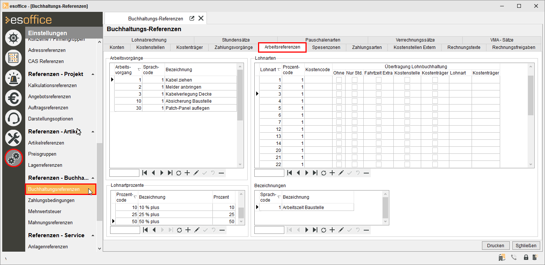Toggle sort arrow in Lohnartprozente Prozentcode header
545x265 pixels.
click(x=135, y=197)
